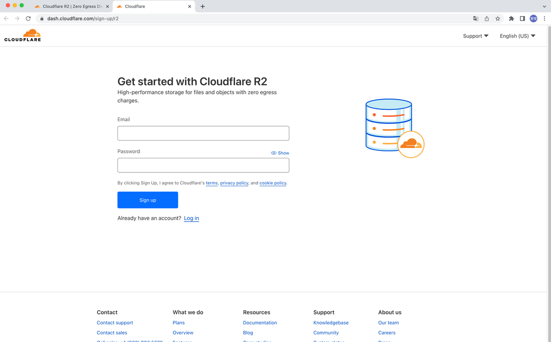
Task: Open the new tab plus button
Action: click(x=201, y=6)
